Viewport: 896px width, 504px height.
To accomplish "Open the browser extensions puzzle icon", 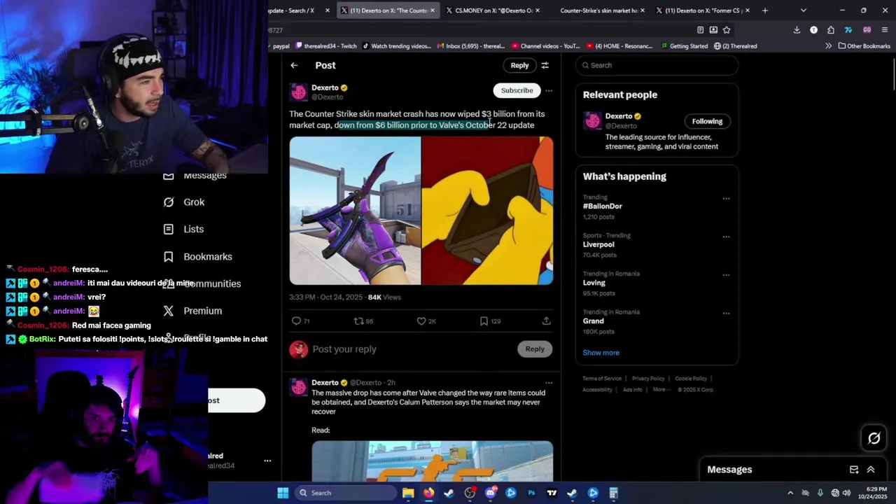I will 830,30.
